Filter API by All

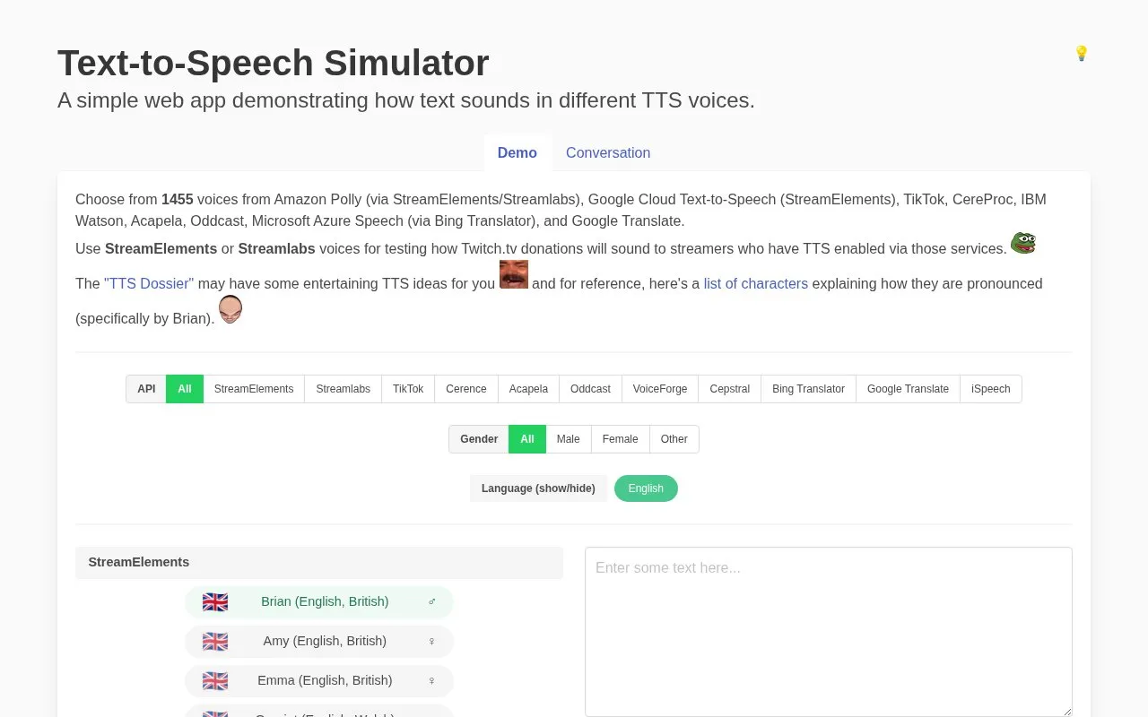tap(185, 389)
